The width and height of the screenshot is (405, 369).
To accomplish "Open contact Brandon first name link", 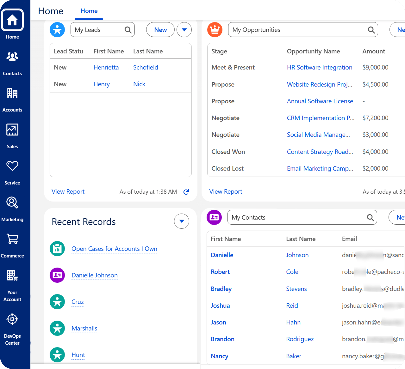I will pyautogui.click(x=222, y=339).
